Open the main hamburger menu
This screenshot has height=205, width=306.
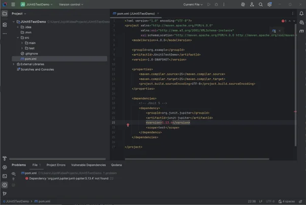coord(13,5)
